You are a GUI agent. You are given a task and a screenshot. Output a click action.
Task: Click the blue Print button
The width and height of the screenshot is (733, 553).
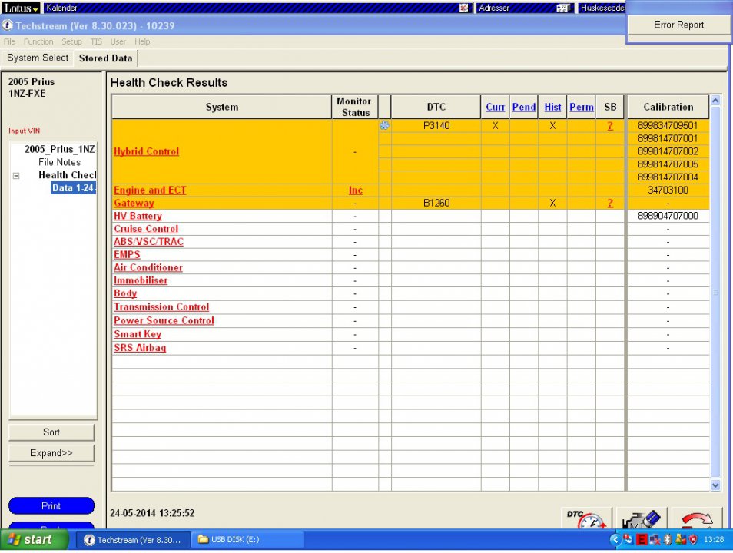[51, 506]
